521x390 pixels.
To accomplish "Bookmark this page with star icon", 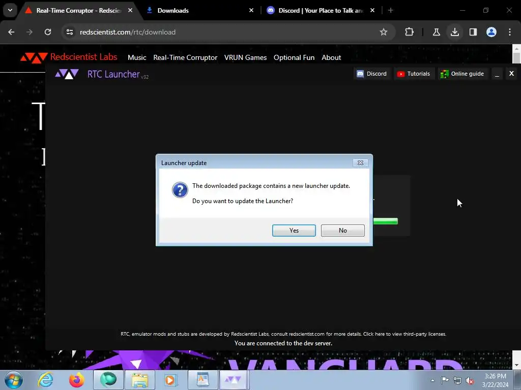I will tap(384, 32).
